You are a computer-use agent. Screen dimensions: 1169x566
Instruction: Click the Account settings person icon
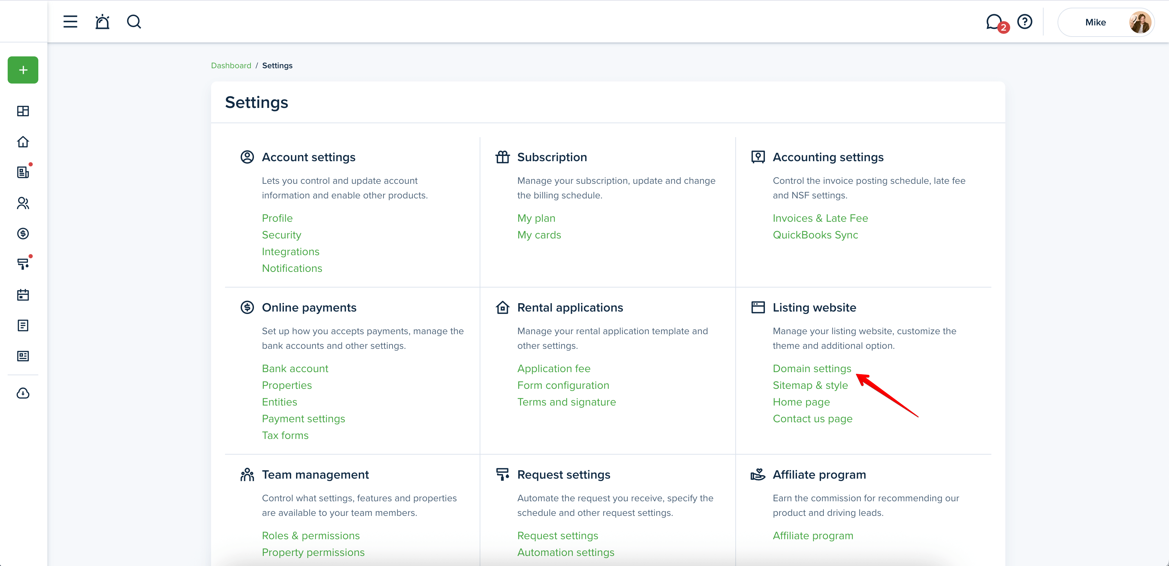click(247, 157)
